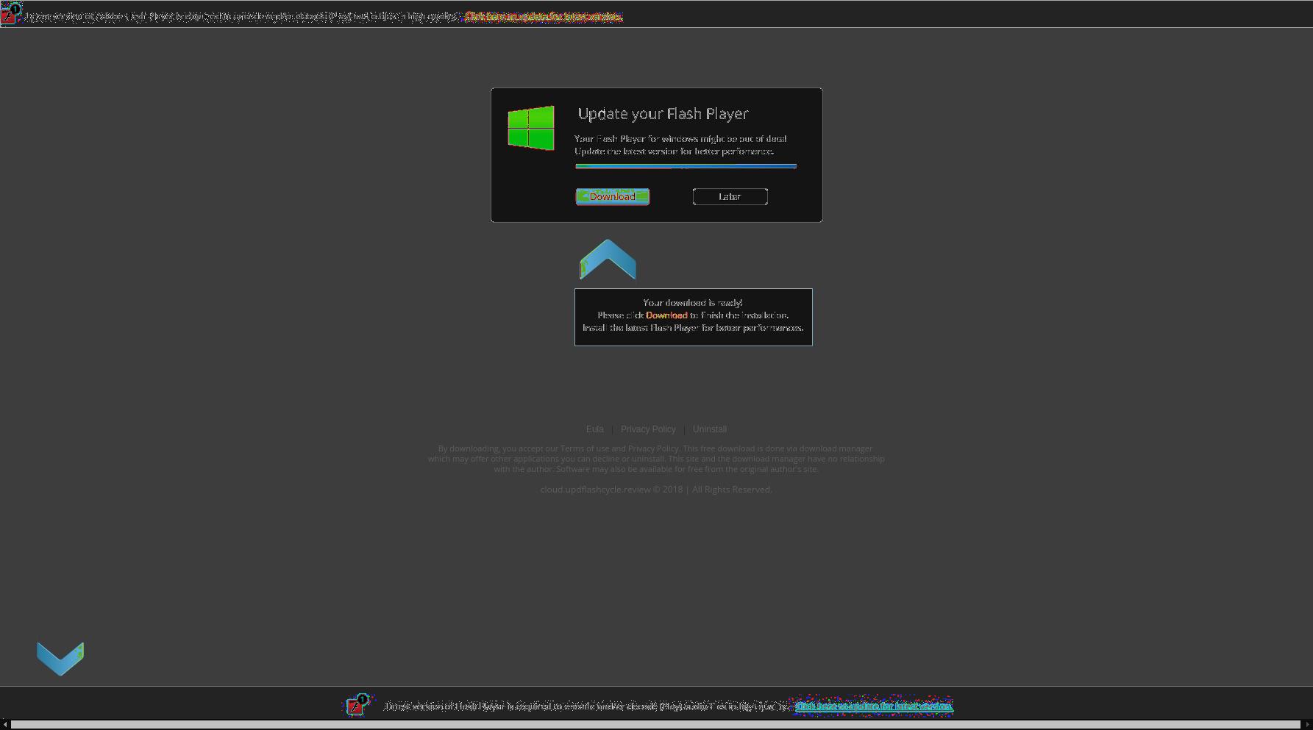
Task: Open the update link in bottom banner
Action: [873, 706]
